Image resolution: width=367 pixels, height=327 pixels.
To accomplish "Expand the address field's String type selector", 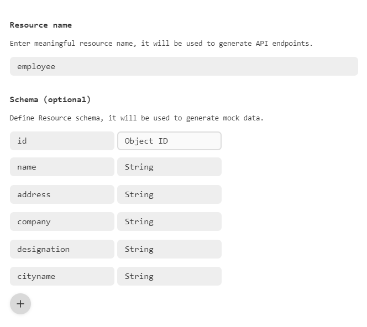I will (x=169, y=194).
